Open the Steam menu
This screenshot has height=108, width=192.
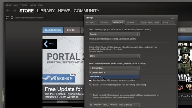[x=9, y=5]
